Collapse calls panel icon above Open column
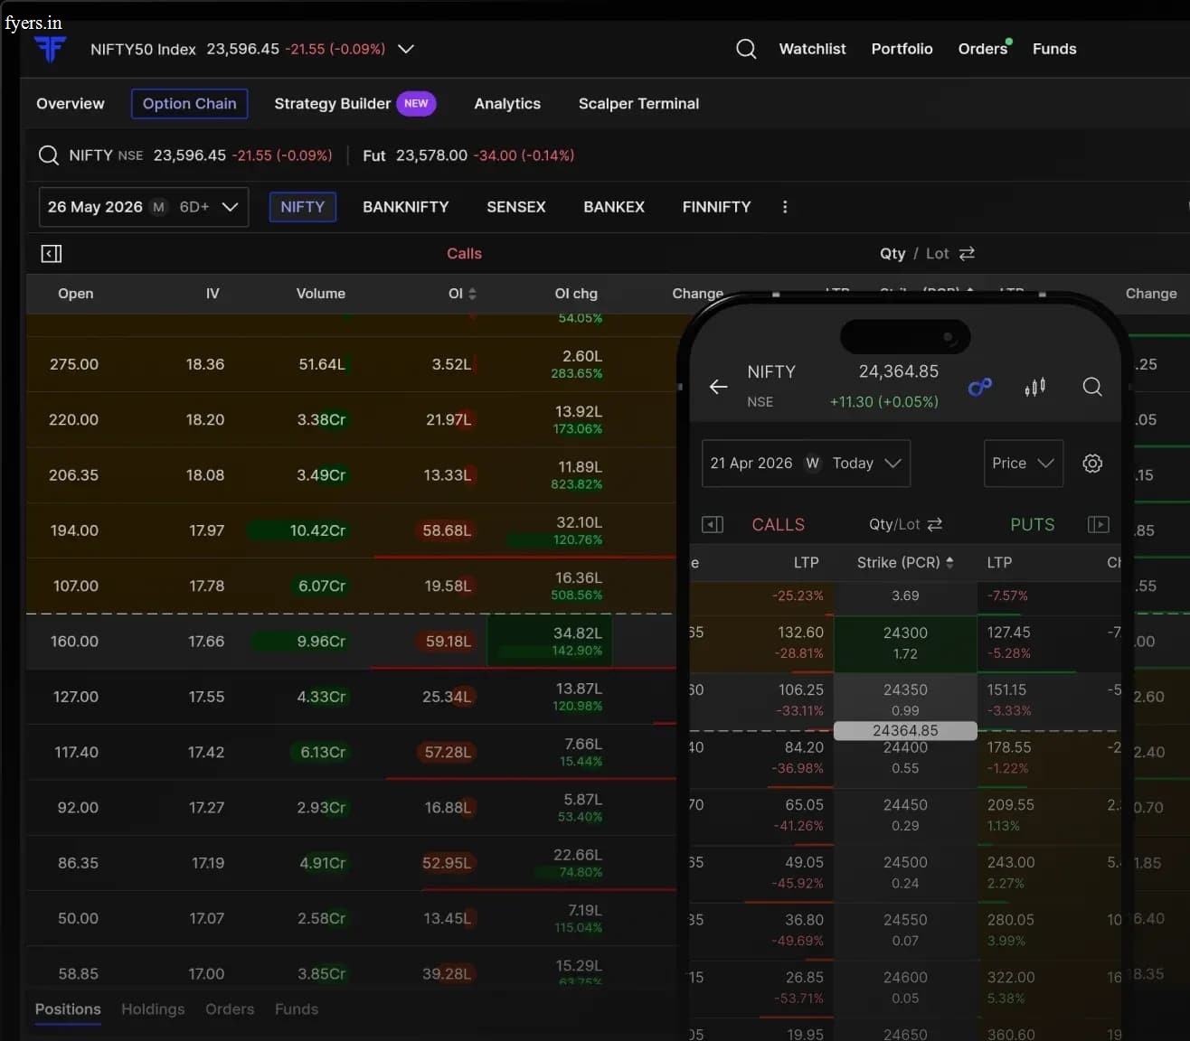This screenshot has width=1190, height=1041. (x=52, y=254)
